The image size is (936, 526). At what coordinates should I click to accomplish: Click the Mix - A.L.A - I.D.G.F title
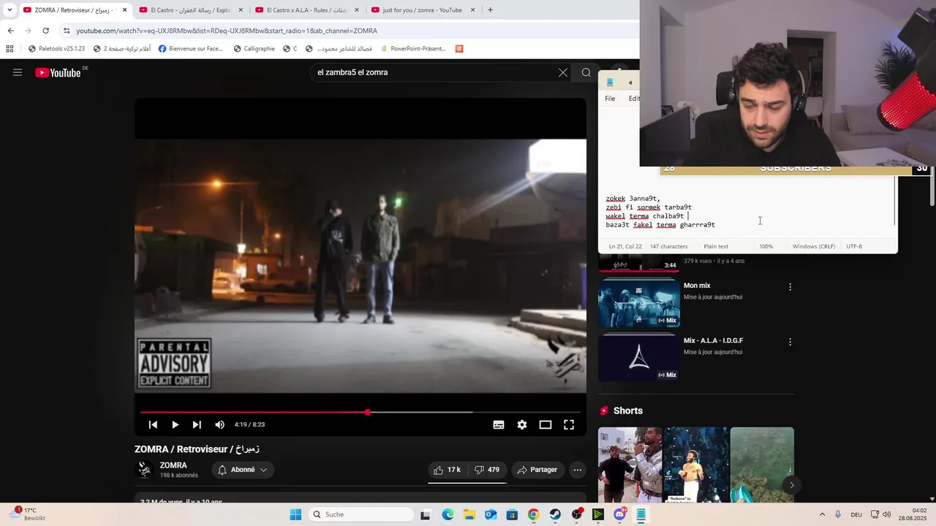click(x=713, y=340)
